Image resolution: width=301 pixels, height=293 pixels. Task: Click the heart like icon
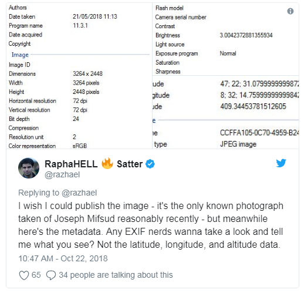pyautogui.click(x=24, y=275)
